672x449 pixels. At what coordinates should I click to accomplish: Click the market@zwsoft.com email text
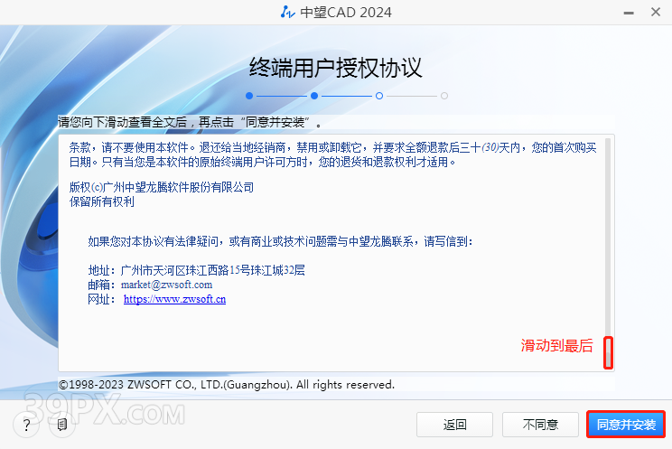click(x=166, y=285)
